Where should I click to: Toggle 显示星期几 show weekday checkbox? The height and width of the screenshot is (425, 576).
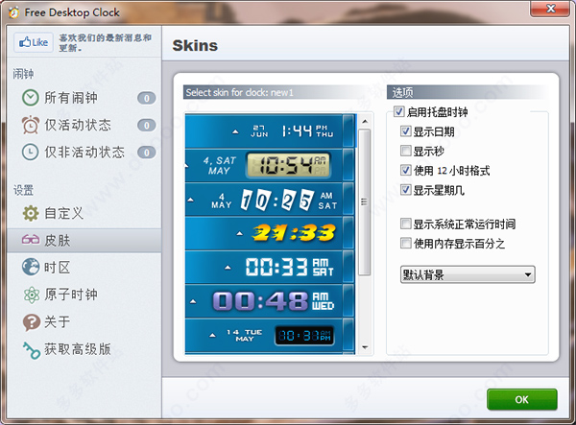pos(405,190)
